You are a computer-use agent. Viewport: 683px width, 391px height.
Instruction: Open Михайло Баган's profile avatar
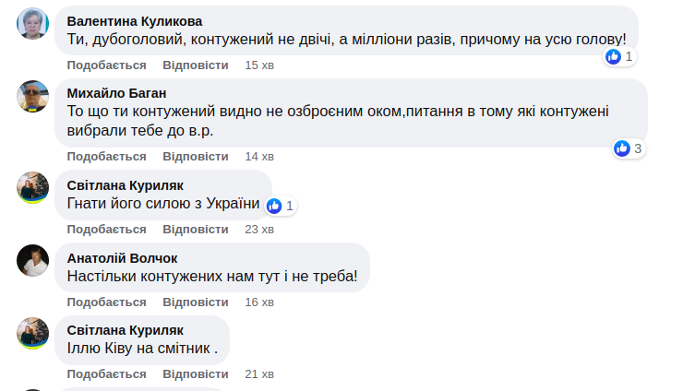32,96
